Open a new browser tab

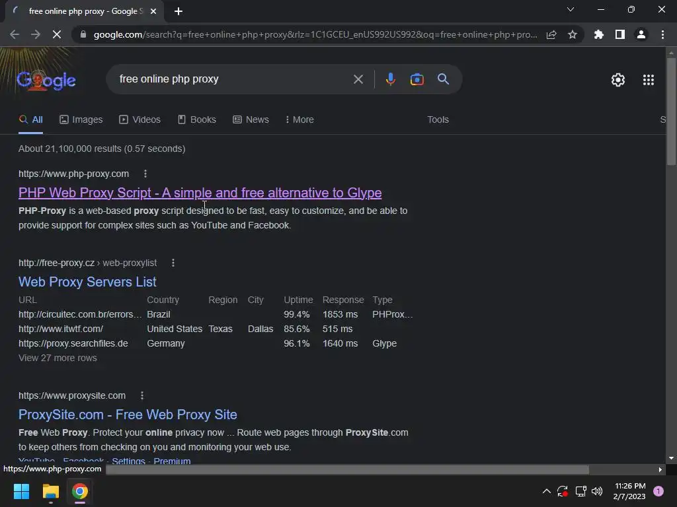(179, 11)
